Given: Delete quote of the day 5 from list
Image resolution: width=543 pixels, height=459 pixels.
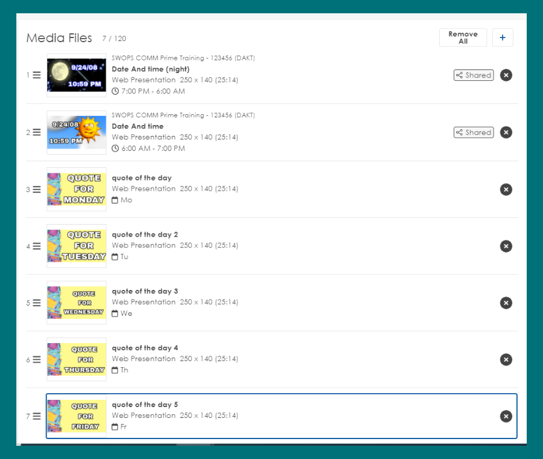Looking at the screenshot, I should [506, 416].
